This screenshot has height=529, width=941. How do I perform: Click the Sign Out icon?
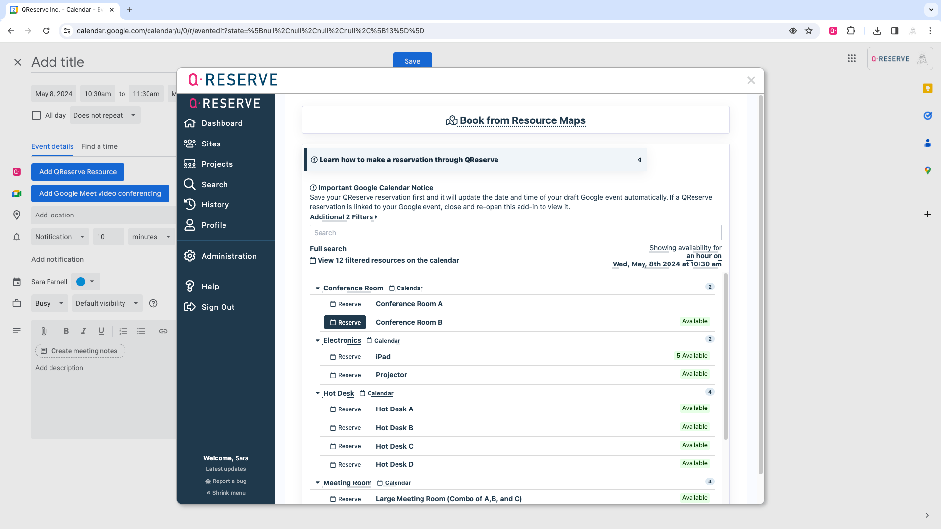[x=190, y=307]
